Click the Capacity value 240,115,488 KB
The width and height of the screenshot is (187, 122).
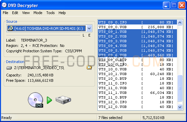(40, 75)
